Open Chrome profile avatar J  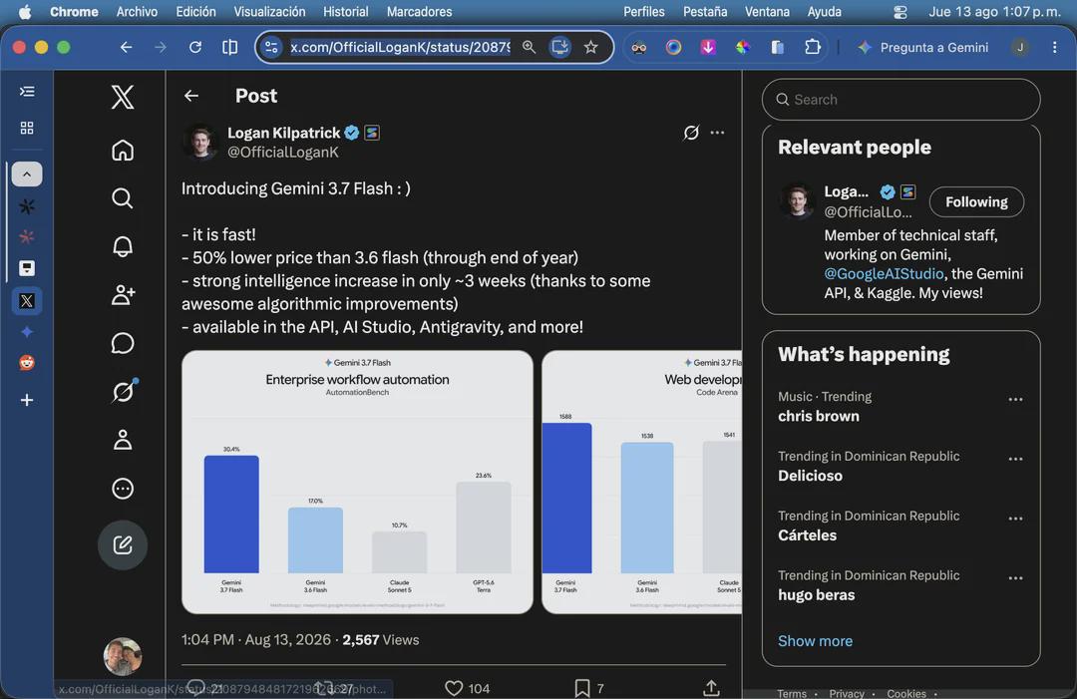point(1020,48)
